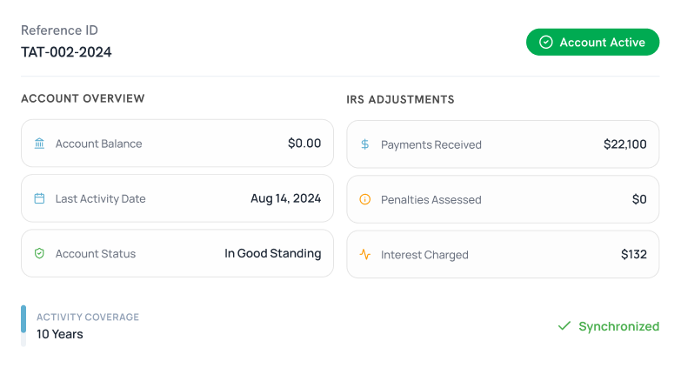The height and width of the screenshot is (381, 681).
Task: Click the dollar icon beside Payments Received
Action: coord(365,144)
